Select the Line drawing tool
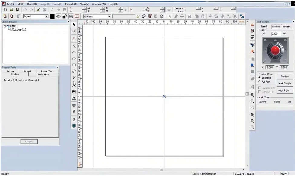 74,46
